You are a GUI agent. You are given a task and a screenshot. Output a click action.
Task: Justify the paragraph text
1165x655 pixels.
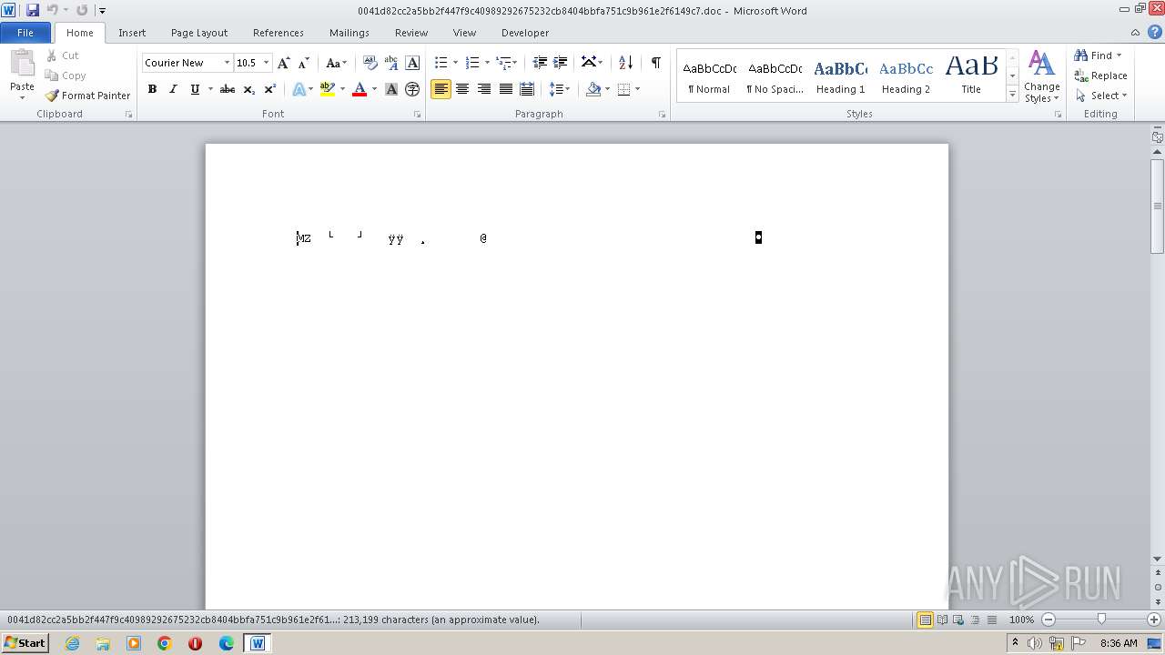coord(505,89)
